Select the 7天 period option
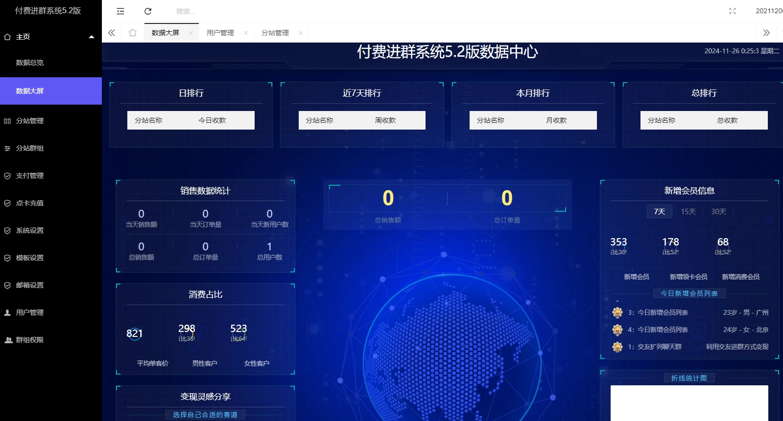Viewport: 783px width, 421px height. click(659, 212)
